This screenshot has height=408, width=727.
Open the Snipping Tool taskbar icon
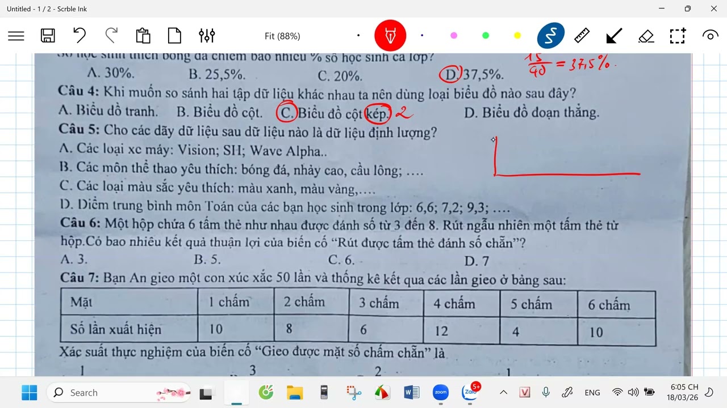point(354,392)
